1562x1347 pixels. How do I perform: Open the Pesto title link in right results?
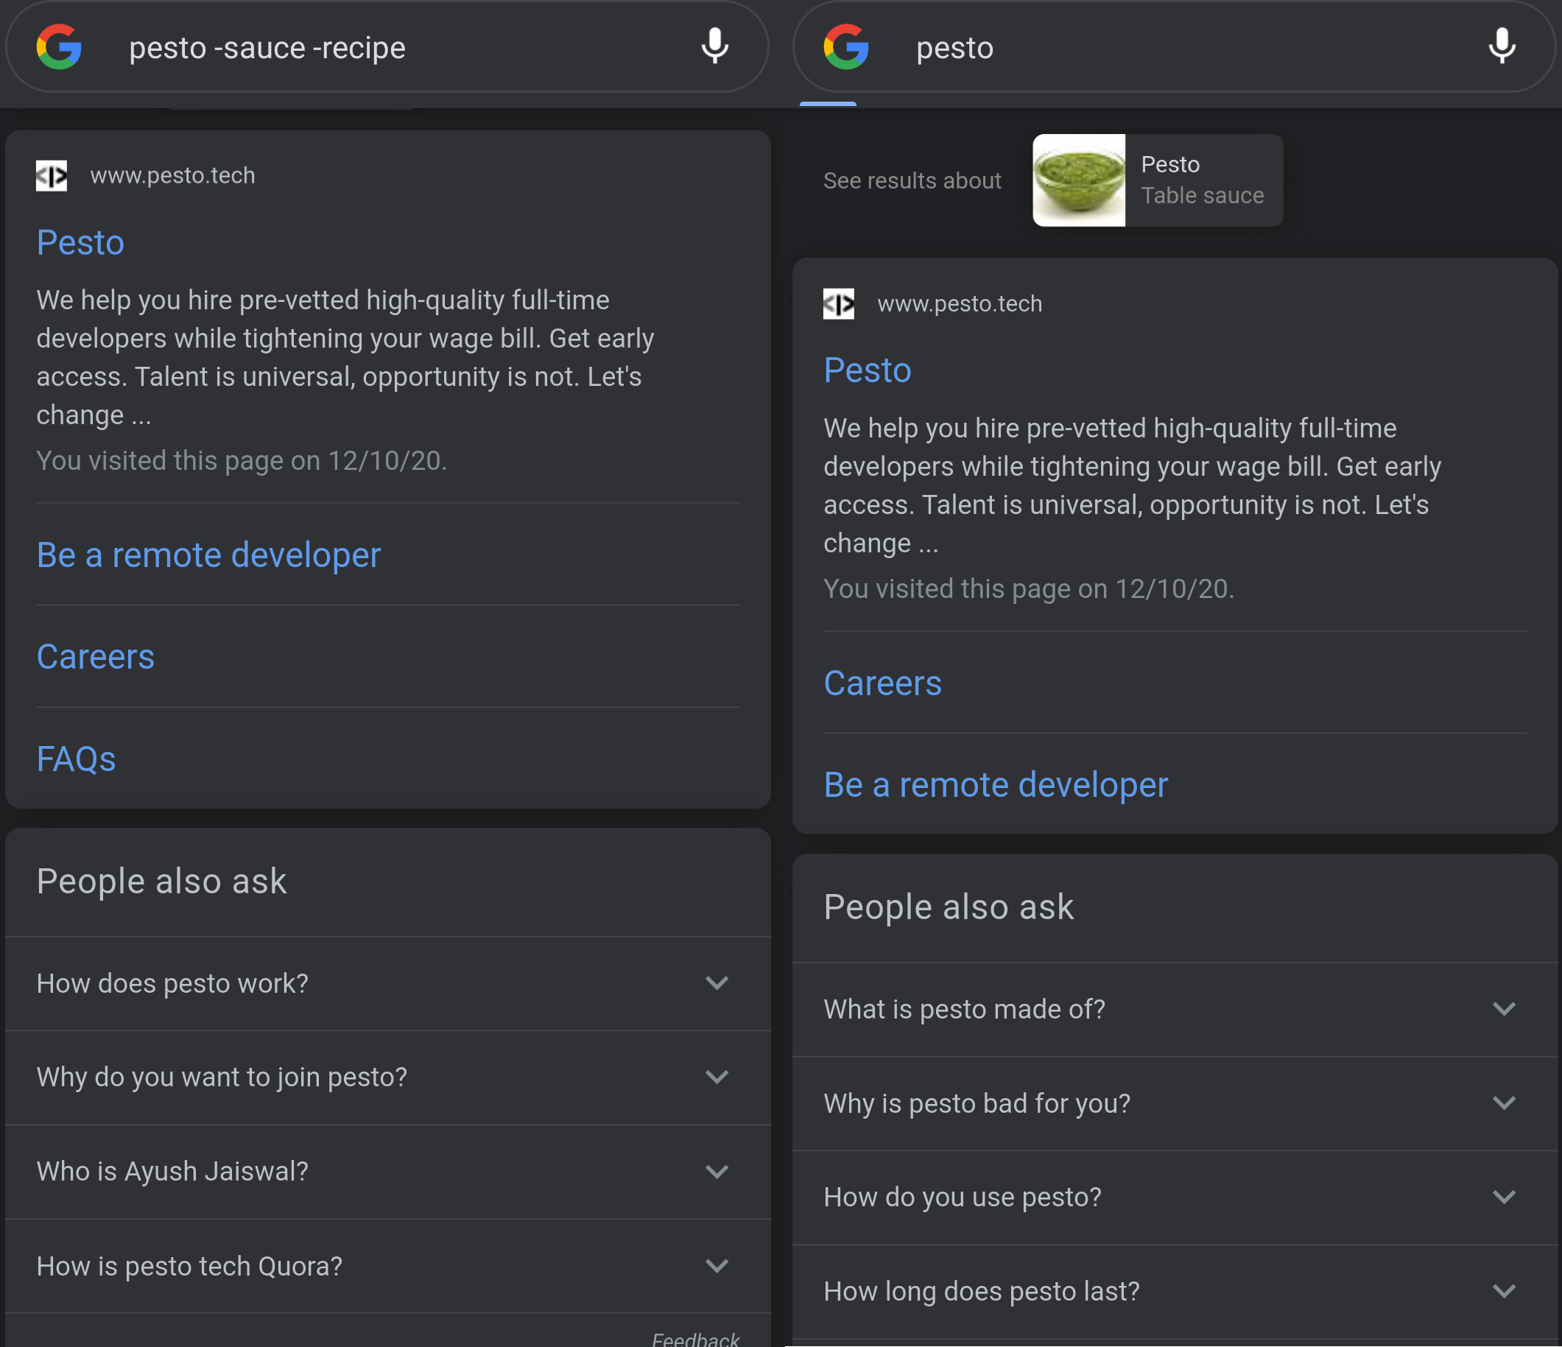click(x=867, y=371)
